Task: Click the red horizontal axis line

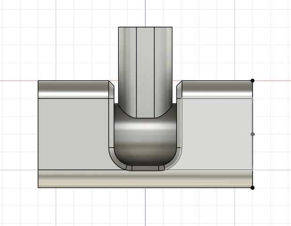Action: [19, 81]
